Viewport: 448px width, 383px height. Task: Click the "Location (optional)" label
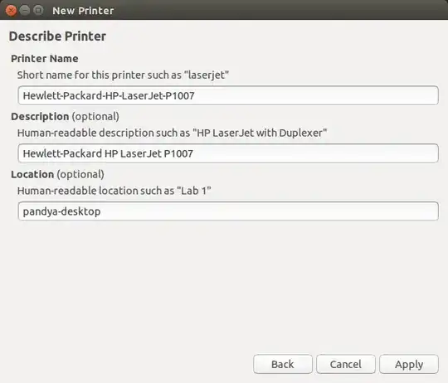coord(57,174)
